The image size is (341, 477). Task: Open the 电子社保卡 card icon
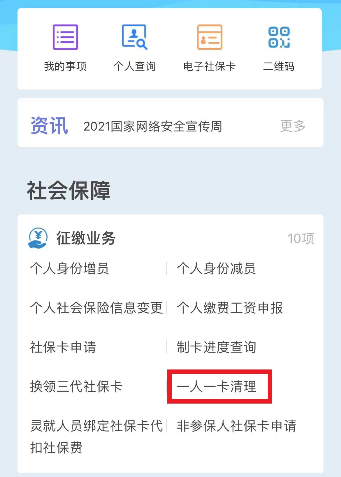[x=210, y=37]
